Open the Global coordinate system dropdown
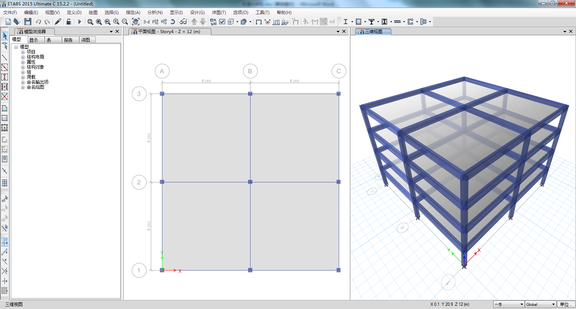 [540, 304]
